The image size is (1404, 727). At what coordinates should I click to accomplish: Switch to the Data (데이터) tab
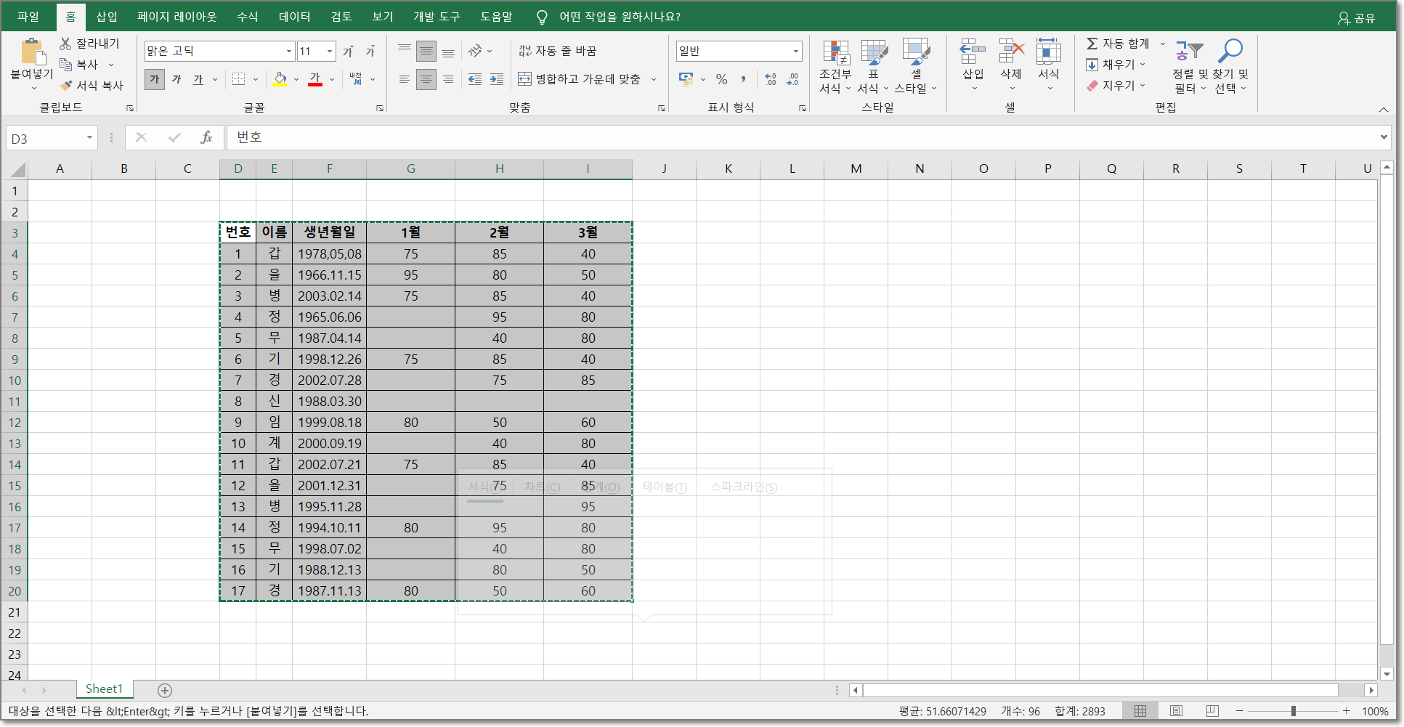pyautogui.click(x=295, y=17)
